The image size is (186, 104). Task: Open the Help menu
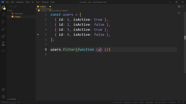(52, 2)
